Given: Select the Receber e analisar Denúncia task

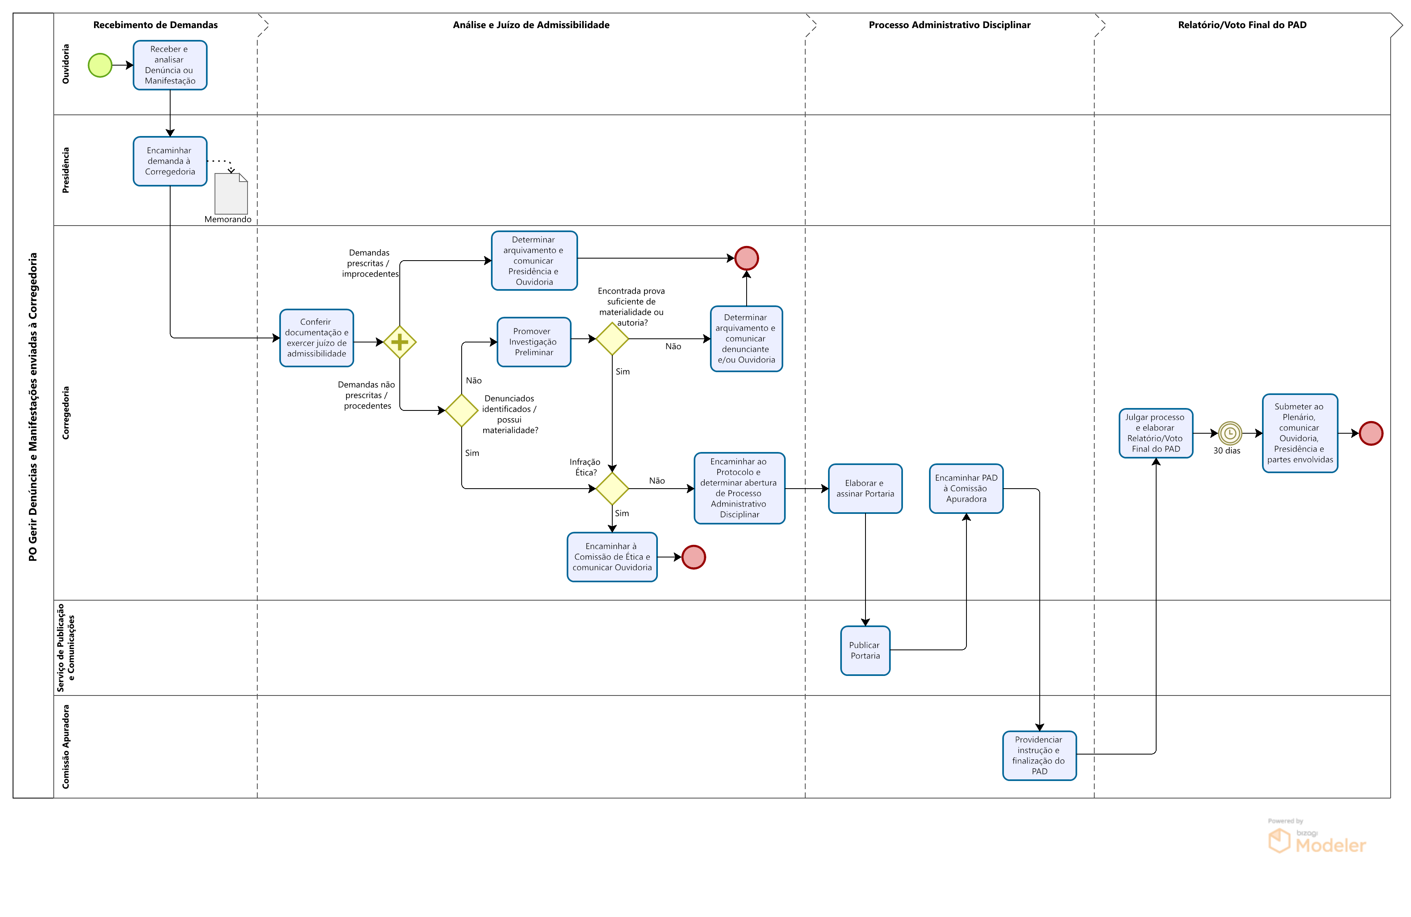Looking at the screenshot, I should pyautogui.click(x=170, y=65).
